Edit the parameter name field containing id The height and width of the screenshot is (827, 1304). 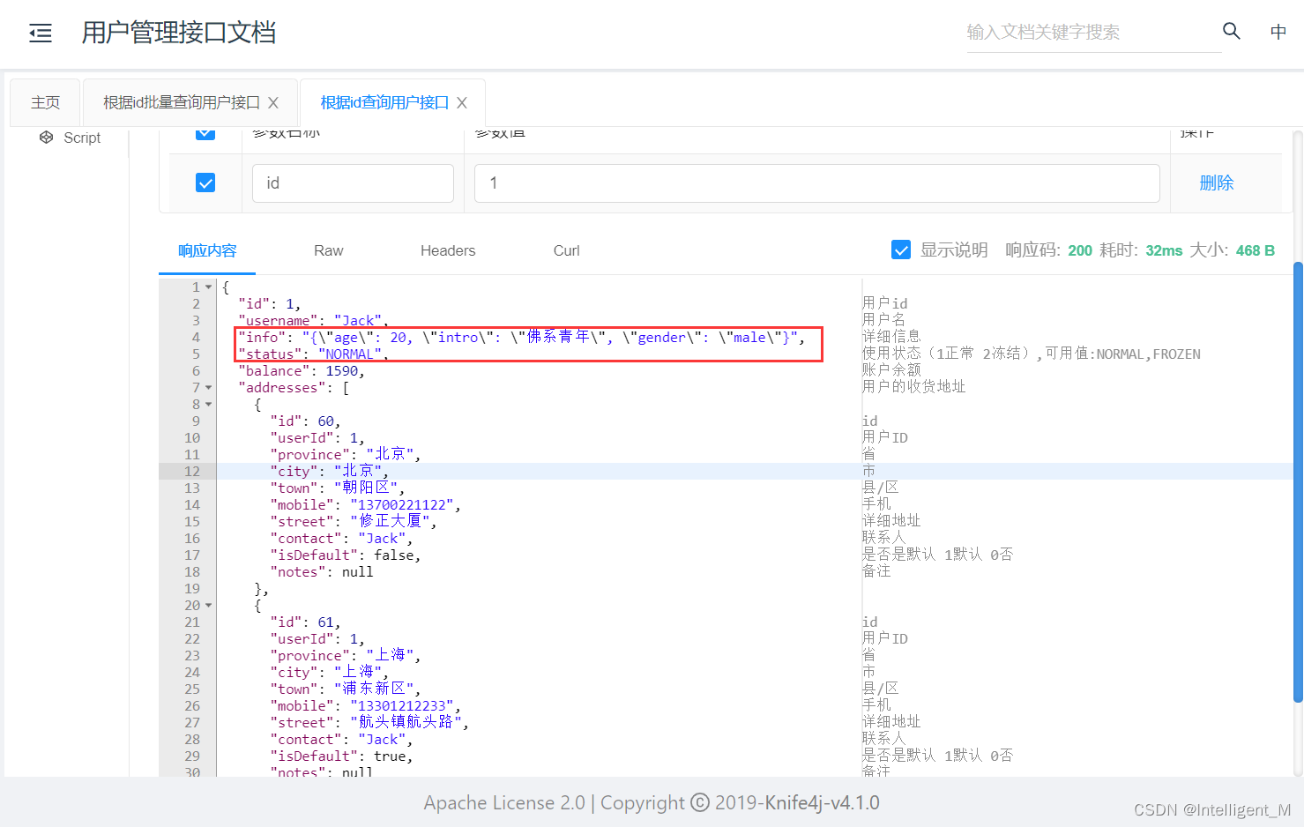coord(353,183)
